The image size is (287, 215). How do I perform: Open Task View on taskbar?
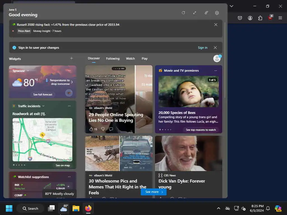pos(51,208)
